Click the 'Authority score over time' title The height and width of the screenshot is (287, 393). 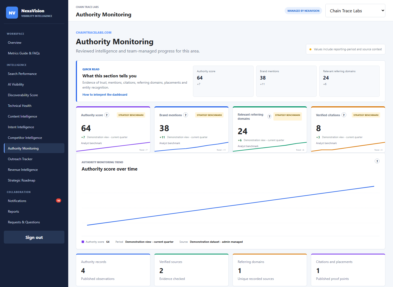(x=109, y=169)
